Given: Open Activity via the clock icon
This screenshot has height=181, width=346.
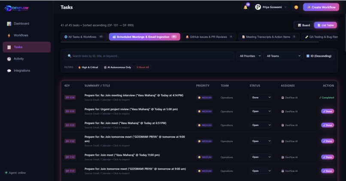Looking at the screenshot, I should 9,59.
